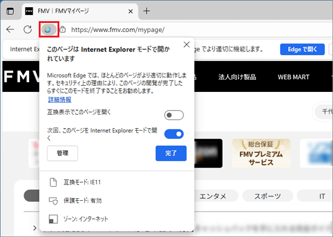Click the zone icon beside ゾーン

(x=53, y=219)
